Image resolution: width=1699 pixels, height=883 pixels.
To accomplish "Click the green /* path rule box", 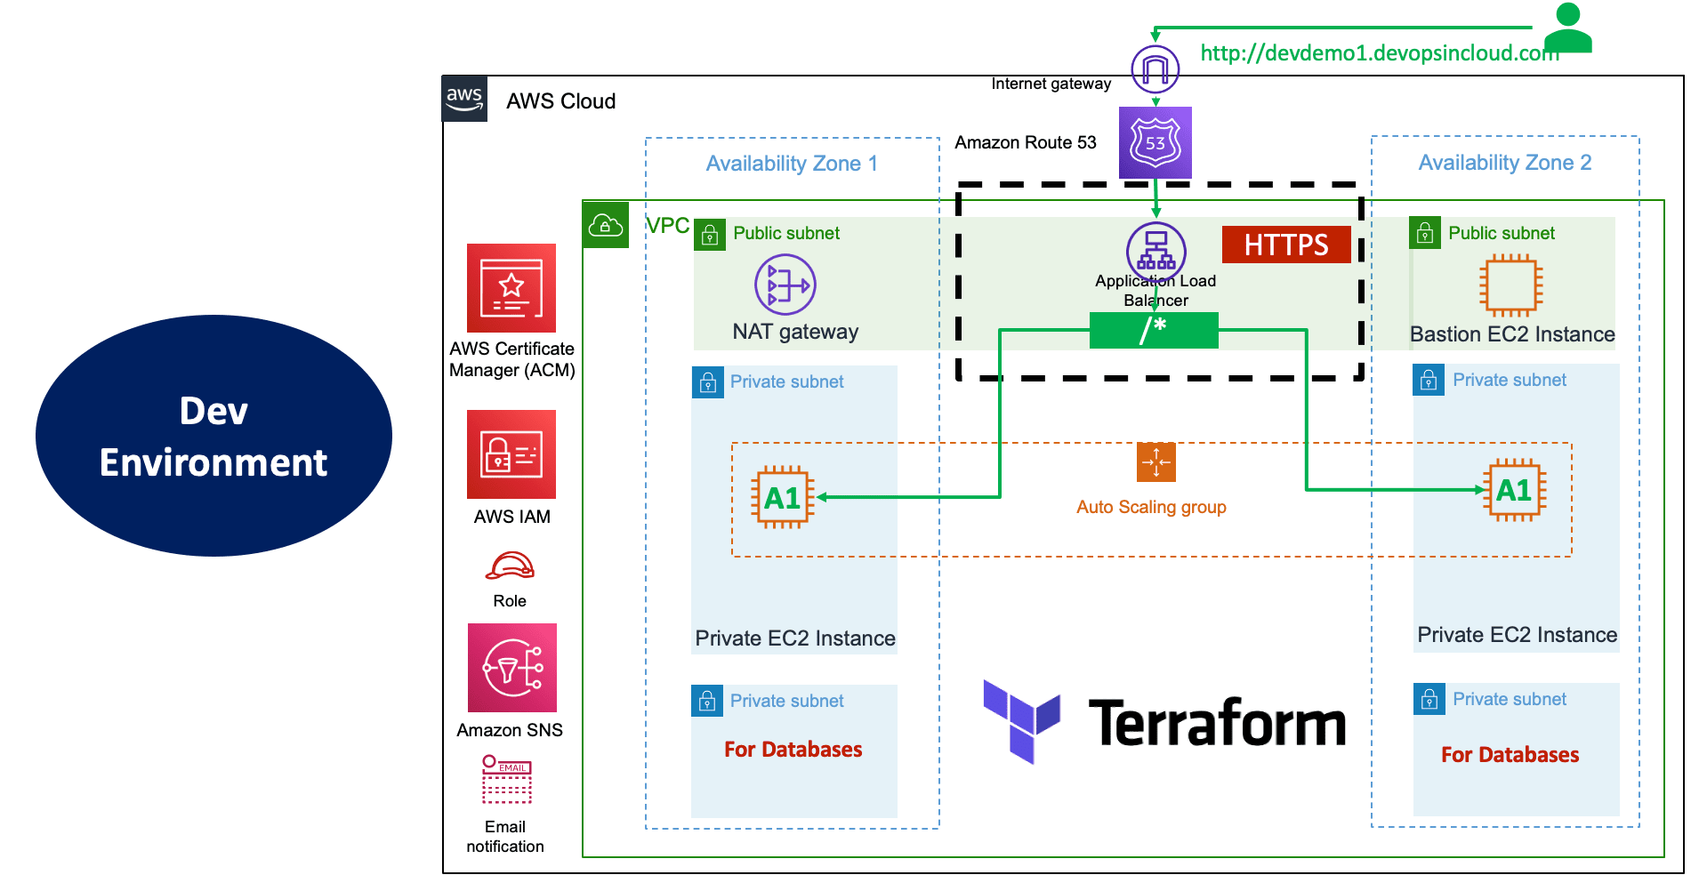I will click(x=1154, y=330).
